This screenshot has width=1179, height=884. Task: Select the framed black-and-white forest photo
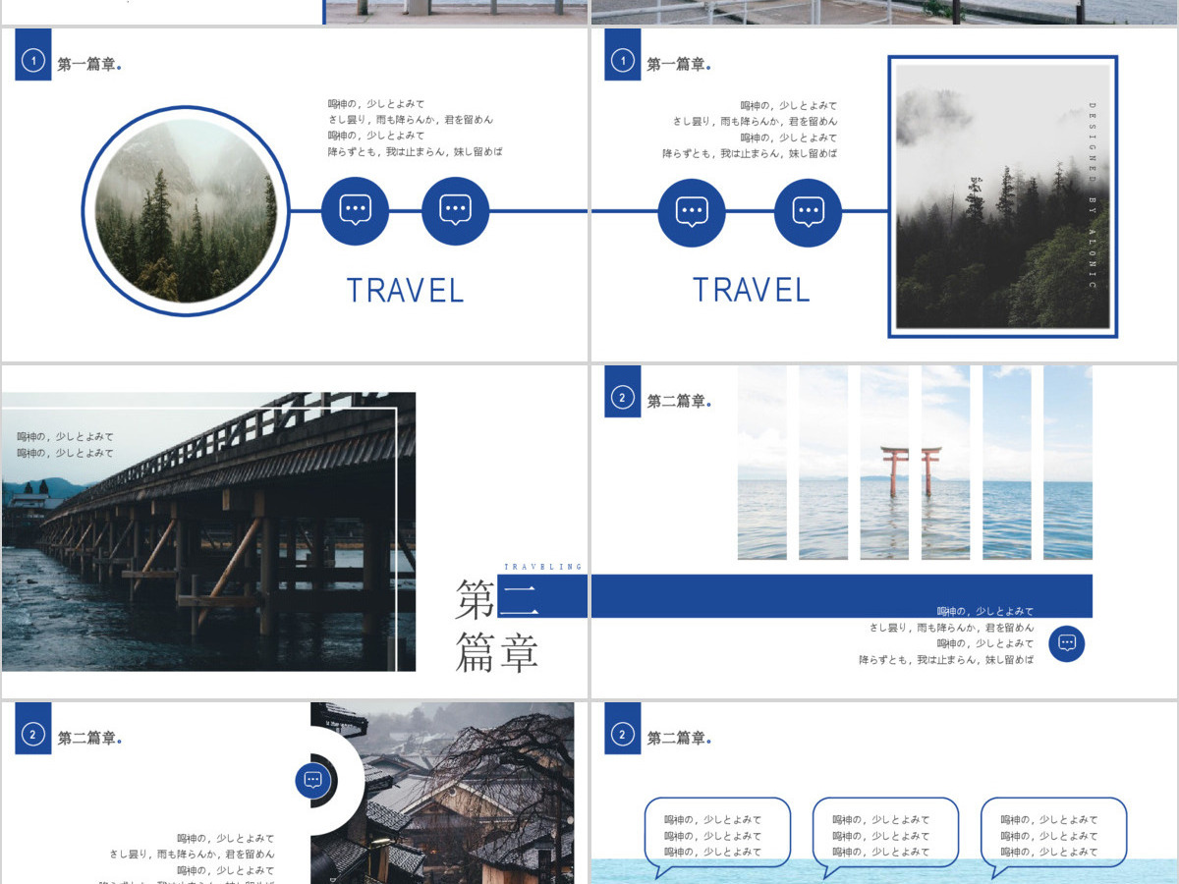pyautogui.click(x=1003, y=196)
